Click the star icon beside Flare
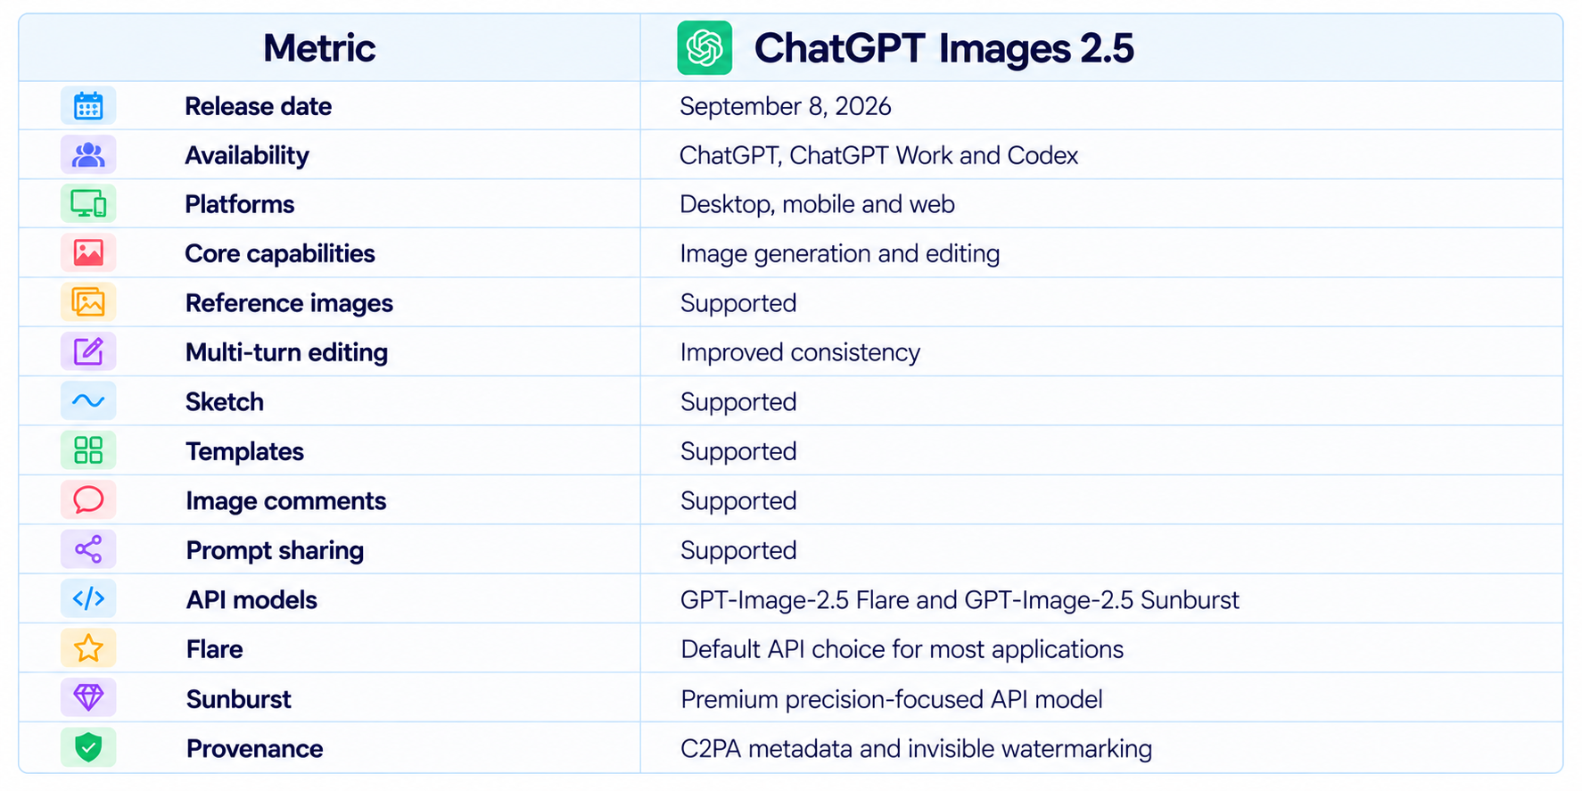 pos(88,648)
